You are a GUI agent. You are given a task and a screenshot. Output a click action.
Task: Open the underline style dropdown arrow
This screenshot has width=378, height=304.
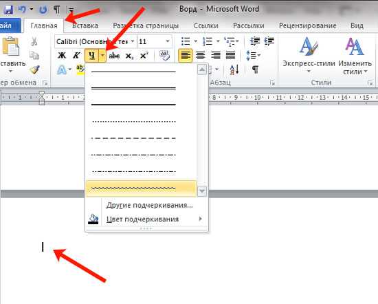pos(102,56)
